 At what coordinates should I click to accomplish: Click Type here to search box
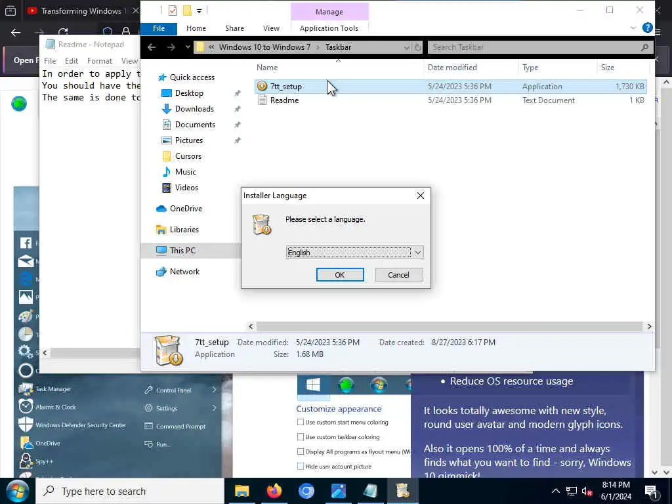[130, 491]
